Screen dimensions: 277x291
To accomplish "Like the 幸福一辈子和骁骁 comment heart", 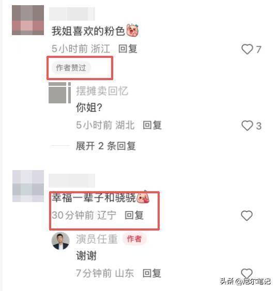I will click(x=247, y=216).
